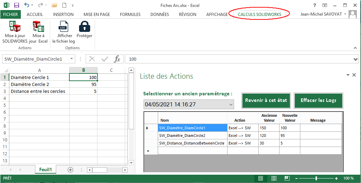Expand the formula bar with the chevron
This screenshot has height=183, width=361.
[355, 59]
